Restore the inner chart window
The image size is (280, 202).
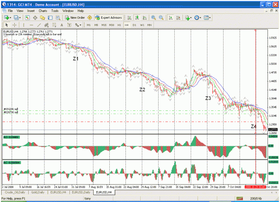[x=271, y=11]
